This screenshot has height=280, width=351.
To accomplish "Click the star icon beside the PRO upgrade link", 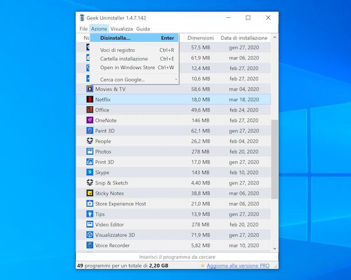I will pos(203,266).
